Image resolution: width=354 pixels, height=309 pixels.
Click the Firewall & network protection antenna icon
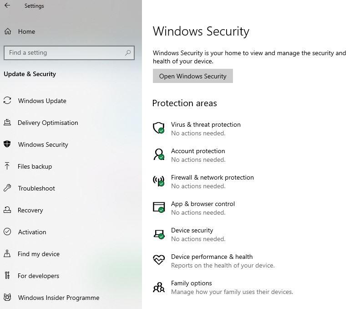pyautogui.click(x=159, y=181)
